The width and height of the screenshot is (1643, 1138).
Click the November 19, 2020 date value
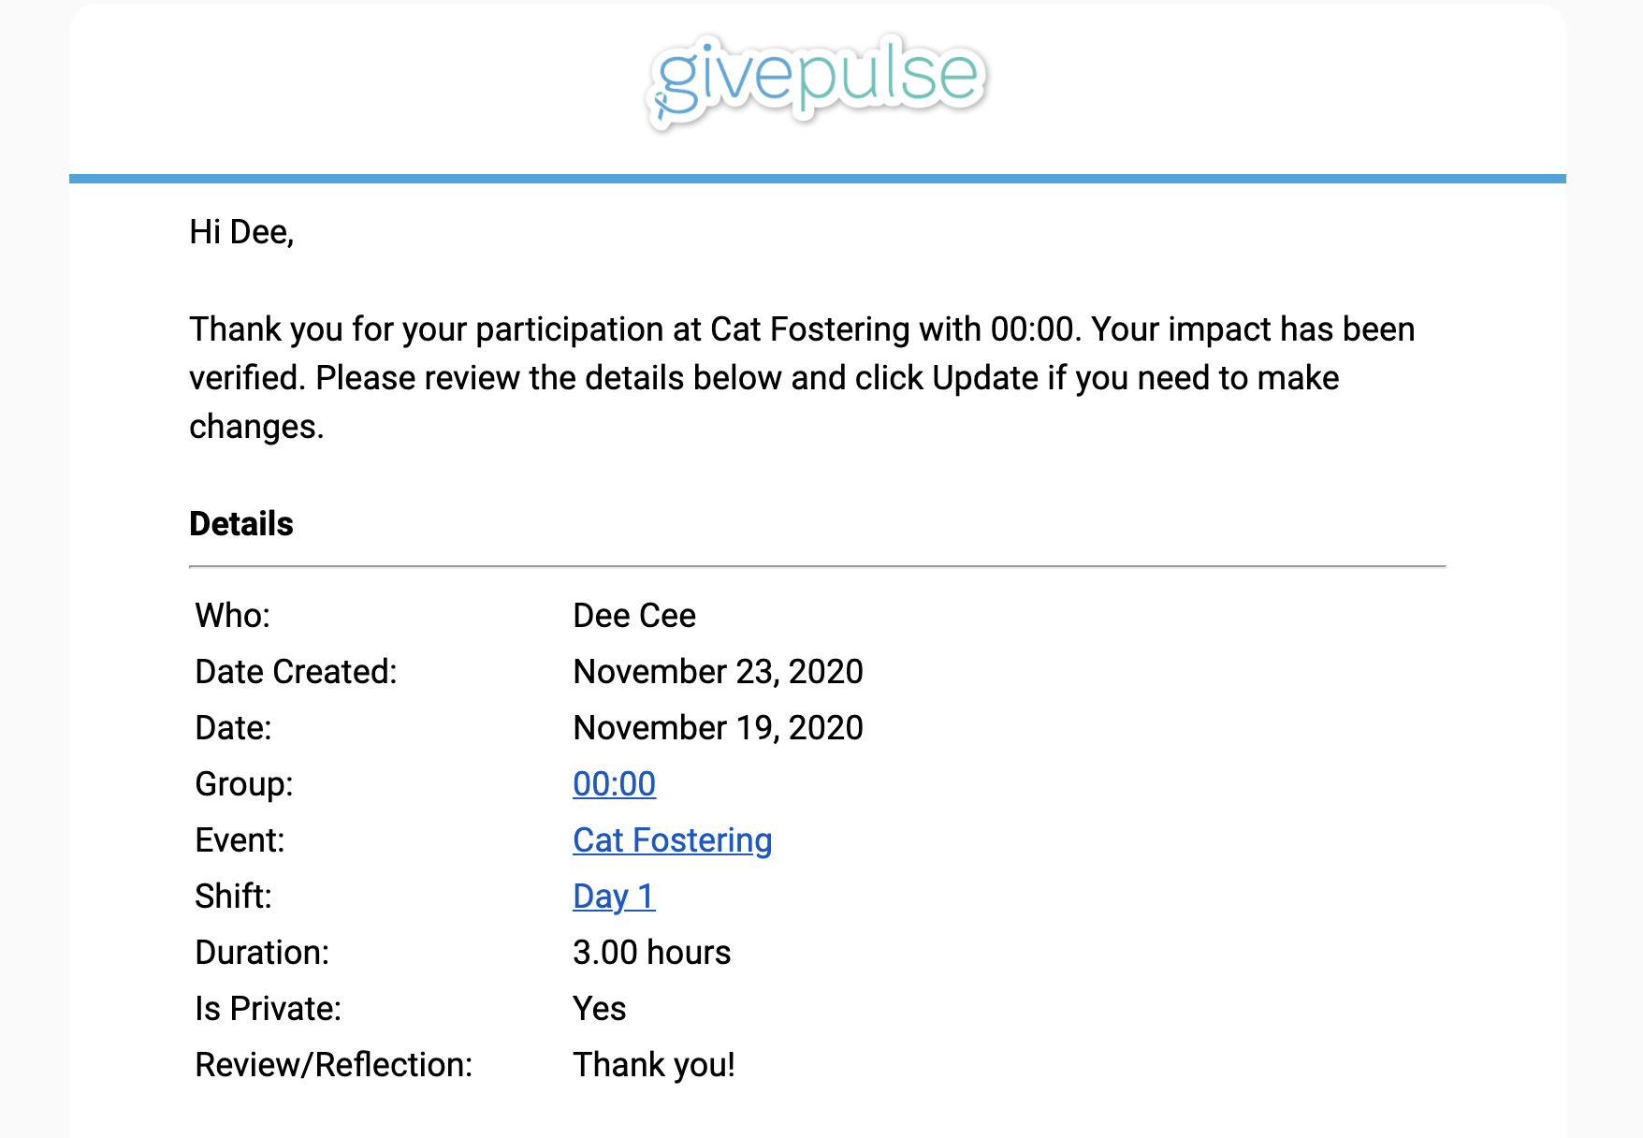pyautogui.click(x=718, y=728)
